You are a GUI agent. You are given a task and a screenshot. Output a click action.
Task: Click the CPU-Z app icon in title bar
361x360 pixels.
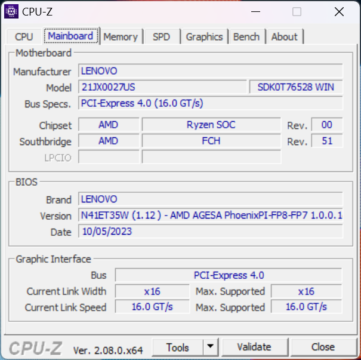(11, 11)
